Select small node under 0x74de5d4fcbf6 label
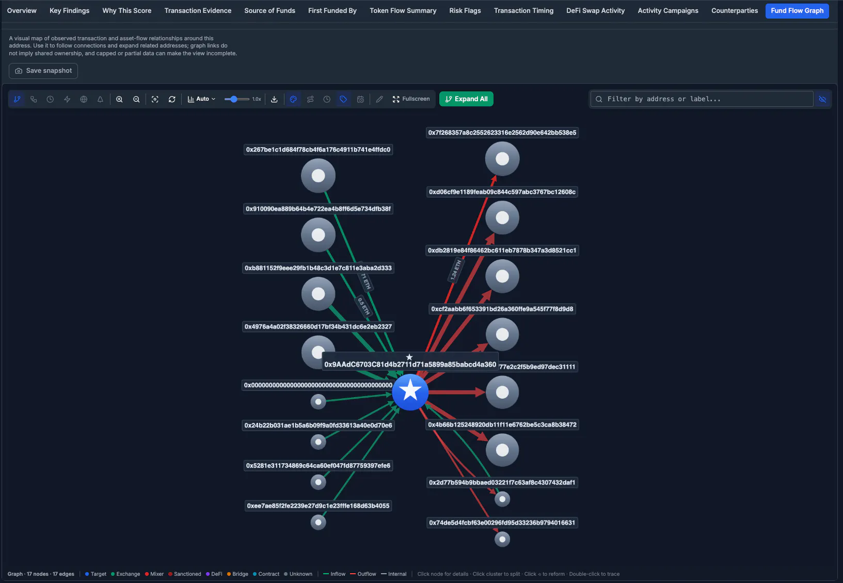The height and width of the screenshot is (583, 843). click(502, 539)
